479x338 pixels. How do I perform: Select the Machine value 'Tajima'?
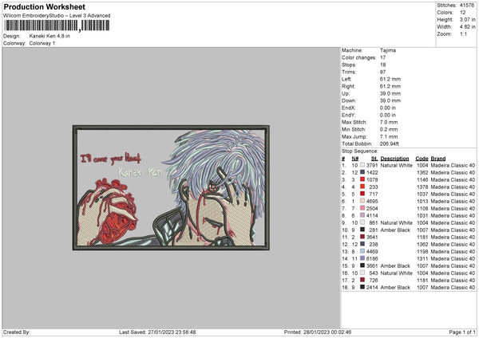pos(388,50)
